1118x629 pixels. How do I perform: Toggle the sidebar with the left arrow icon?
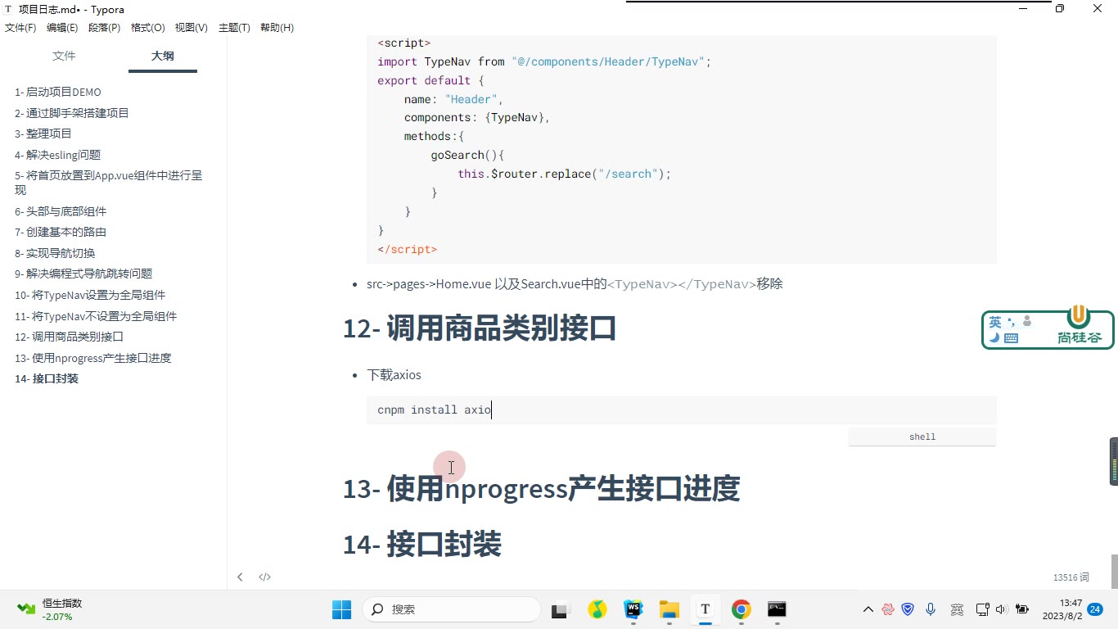coord(240,577)
